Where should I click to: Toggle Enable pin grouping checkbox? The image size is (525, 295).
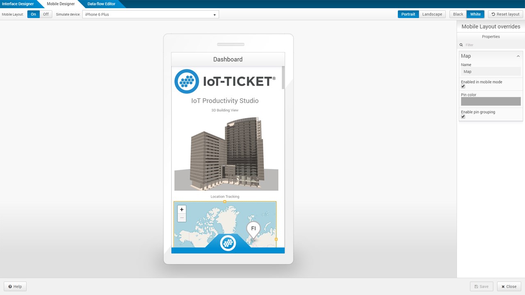click(463, 117)
